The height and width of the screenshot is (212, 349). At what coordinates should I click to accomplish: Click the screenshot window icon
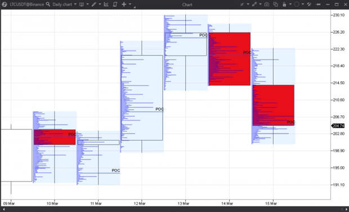coord(267,4)
